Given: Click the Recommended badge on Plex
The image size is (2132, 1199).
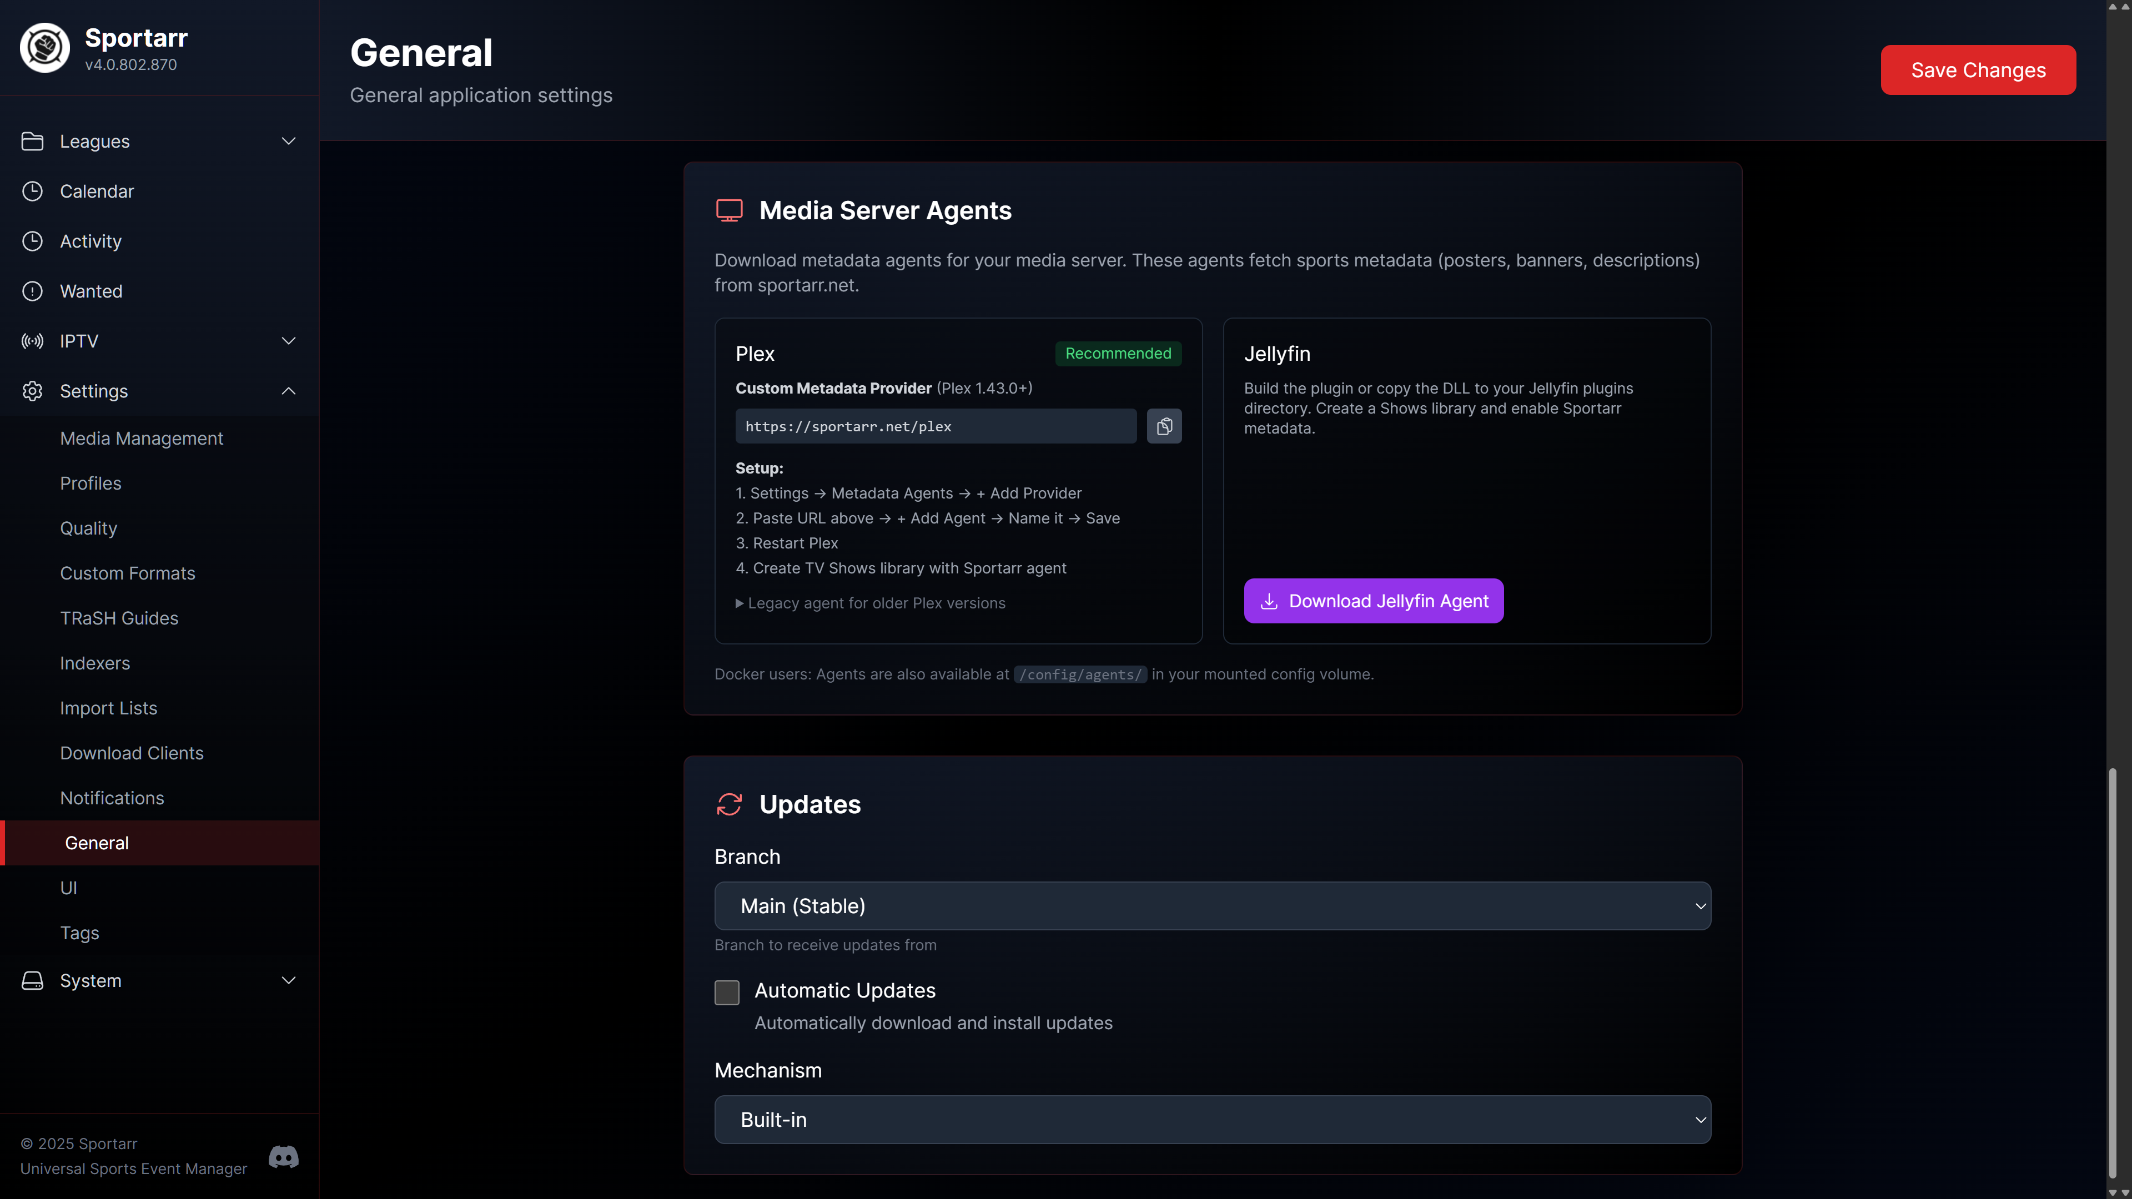Looking at the screenshot, I should coord(1118,354).
